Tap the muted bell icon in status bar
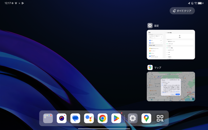The width and height of the screenshot is (208, 130). [x=192, y=3]
